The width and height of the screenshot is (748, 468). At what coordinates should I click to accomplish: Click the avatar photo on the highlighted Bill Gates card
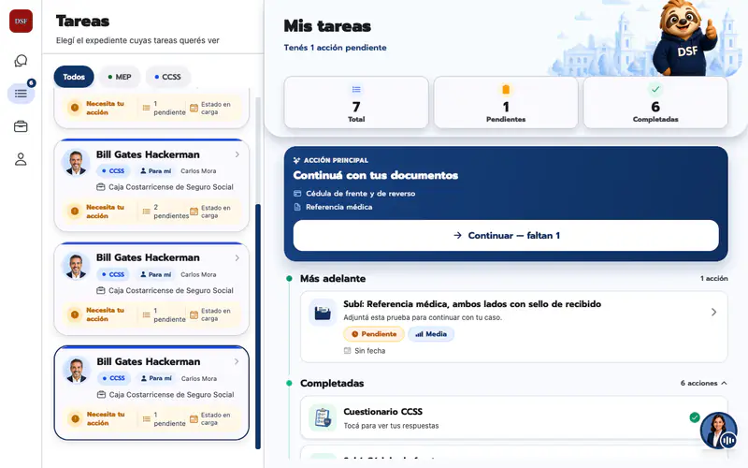pyautogui.click(x=77, y=370)
